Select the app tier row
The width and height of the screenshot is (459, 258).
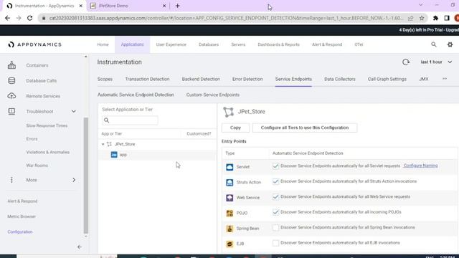[157, 155]
